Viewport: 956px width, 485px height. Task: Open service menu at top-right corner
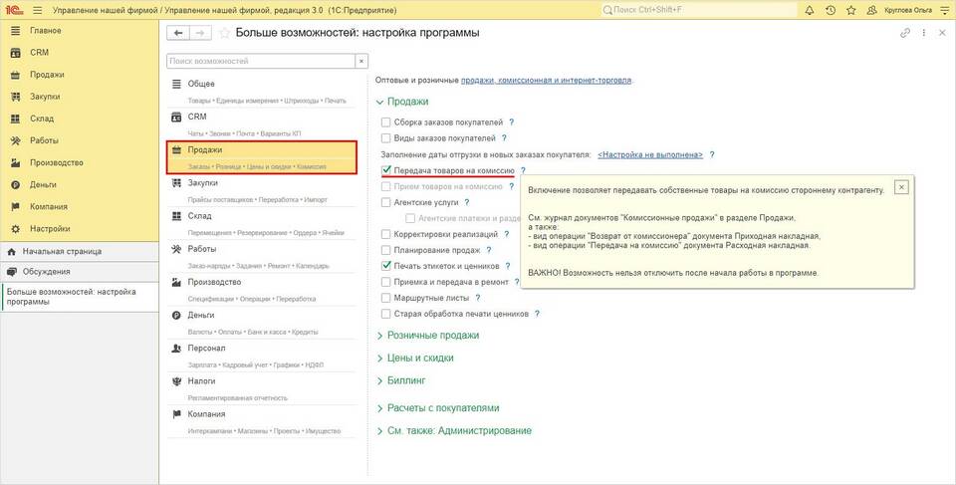(x=946, y=10)
